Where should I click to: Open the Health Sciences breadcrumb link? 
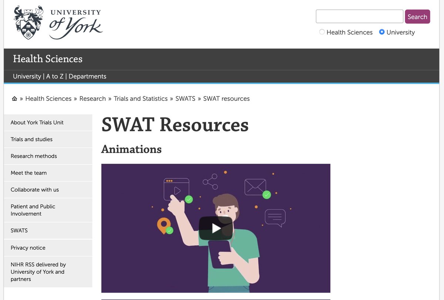point(48,99)
